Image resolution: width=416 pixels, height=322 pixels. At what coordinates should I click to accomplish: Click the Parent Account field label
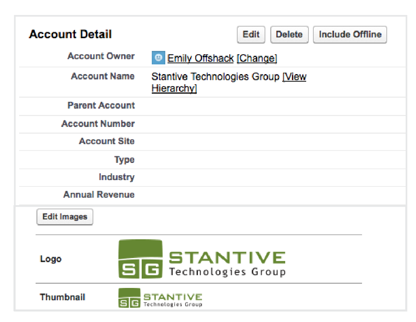(101, 106)
